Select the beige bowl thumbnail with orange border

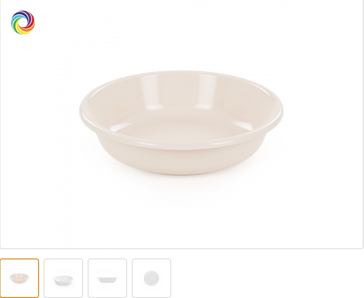pyautogui.click(x=20, y=278)
